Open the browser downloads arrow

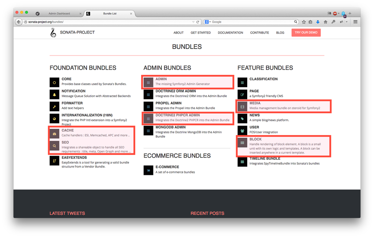pos(318,22)
